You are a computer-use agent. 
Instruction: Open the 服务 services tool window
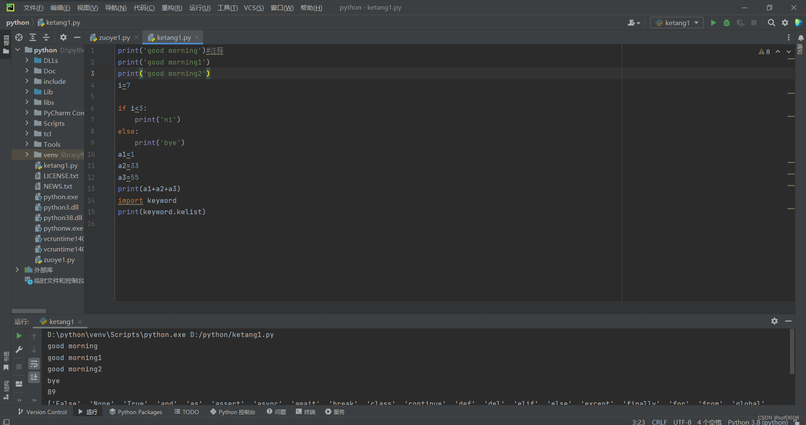[x=335, y=412]
